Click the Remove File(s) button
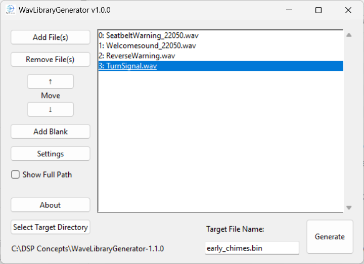Image resolution: width=364 pixels, height=264 pixels. [51, 60]
